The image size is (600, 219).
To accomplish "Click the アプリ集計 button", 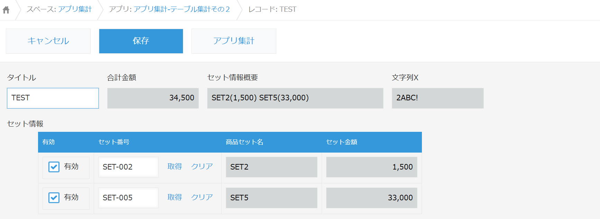I will [x=234, y=41].
